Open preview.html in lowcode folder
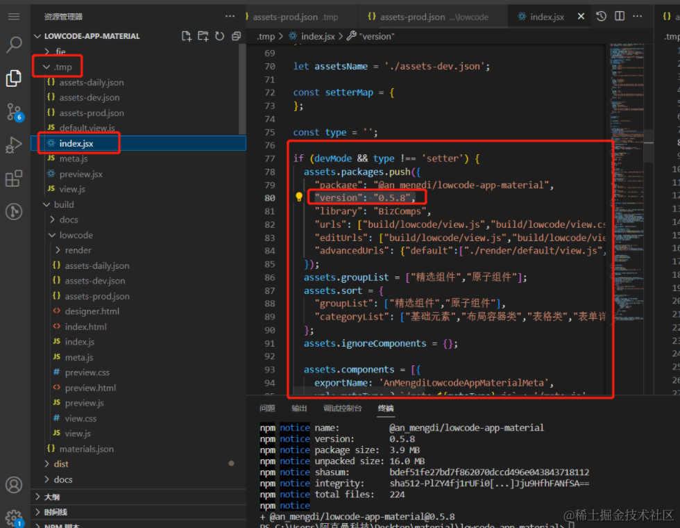Viewport: 680px width, 528px height. click(90, 388)
